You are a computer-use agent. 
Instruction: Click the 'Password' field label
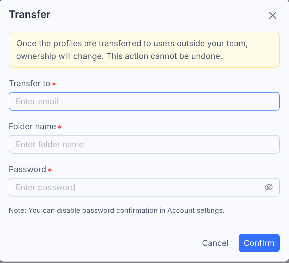(x=28, y=170)
